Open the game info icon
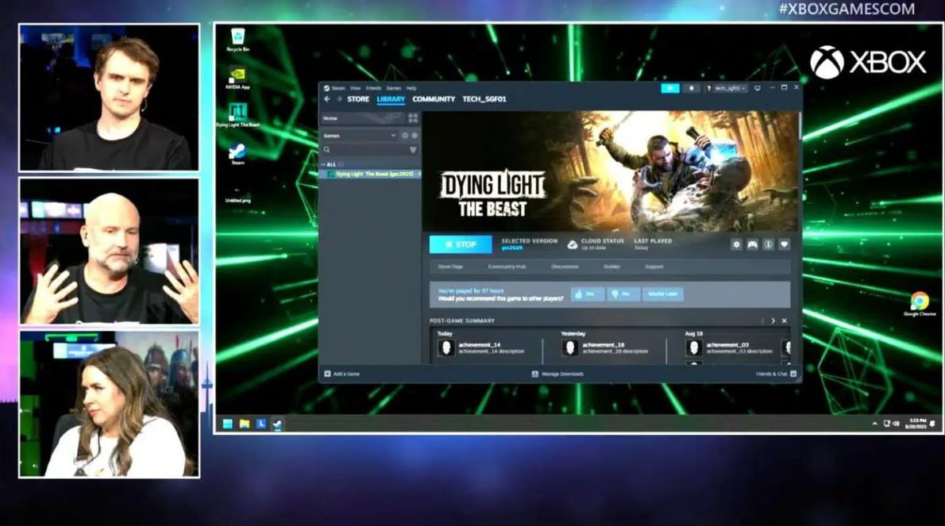Screen dimensions: 945x526 [768, 244]
